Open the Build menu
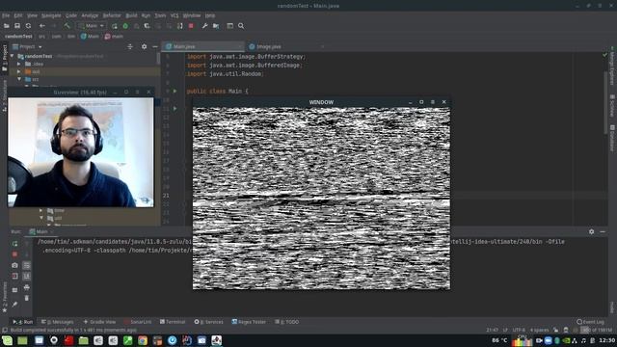The image size is (617, 347). coord(131,15)
